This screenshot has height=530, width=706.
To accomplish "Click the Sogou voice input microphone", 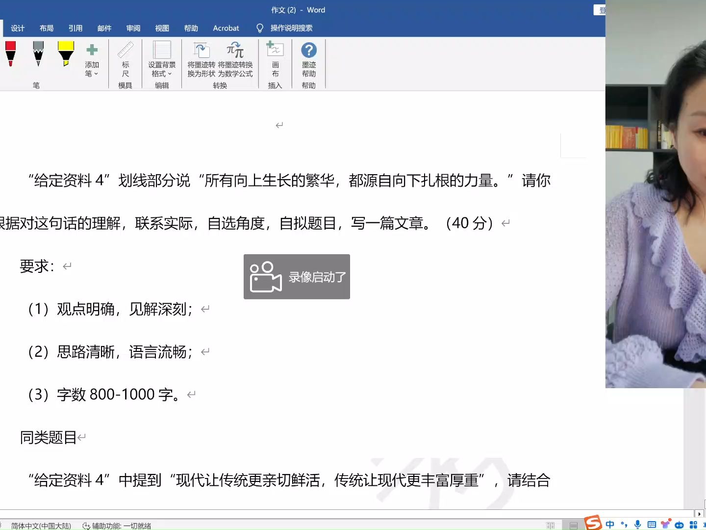I will 637,525.
